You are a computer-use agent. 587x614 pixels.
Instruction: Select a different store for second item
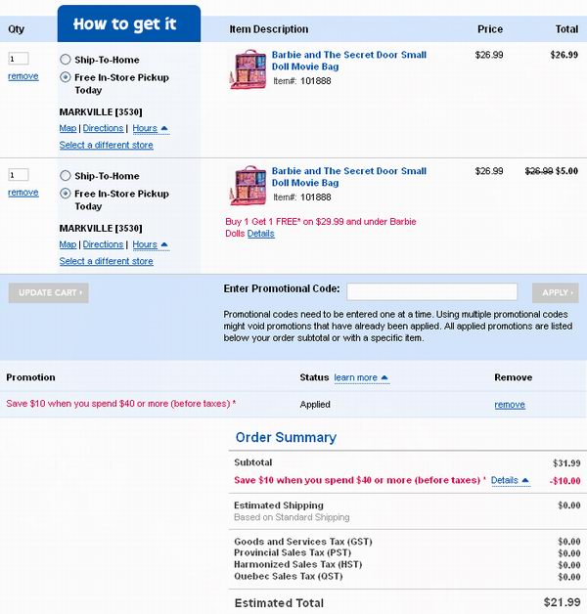tap(107, 261)
